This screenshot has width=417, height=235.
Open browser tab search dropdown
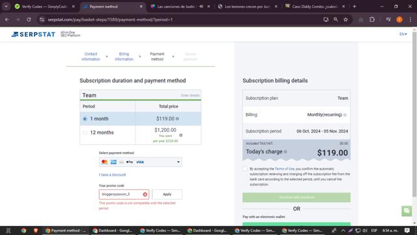(6, 7)
